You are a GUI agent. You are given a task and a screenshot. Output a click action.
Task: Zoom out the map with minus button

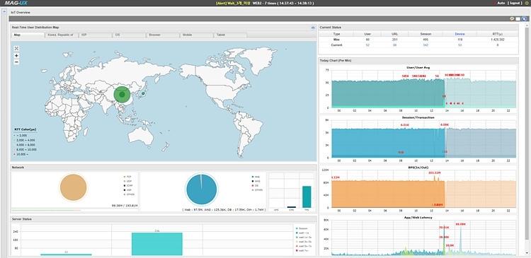[16, 62]
